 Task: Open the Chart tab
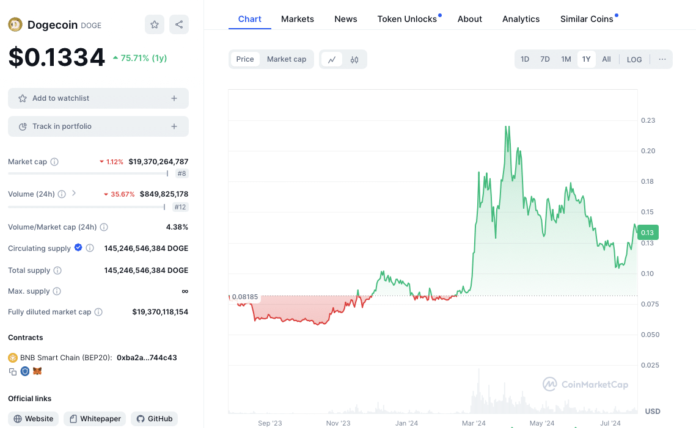[x=249, y=19]
